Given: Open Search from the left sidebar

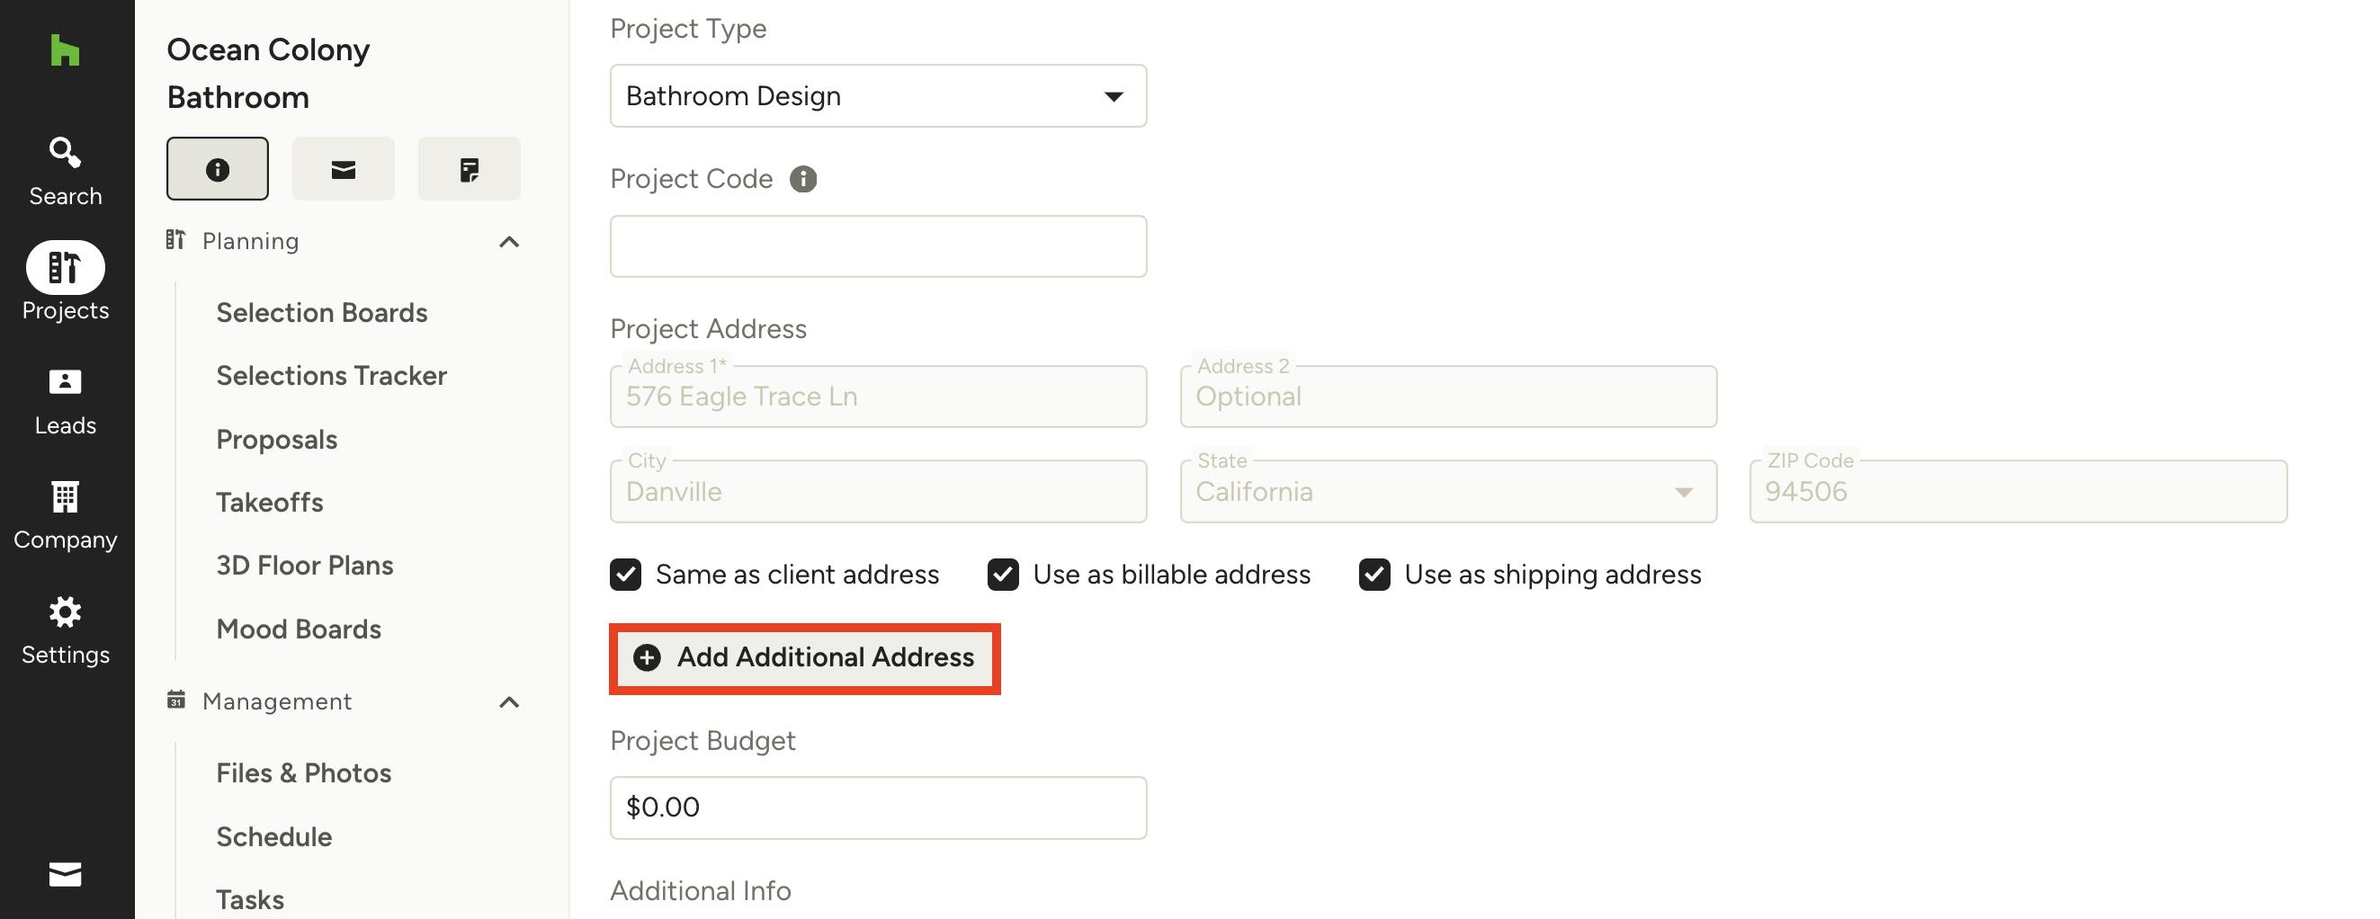Looking at the screenshot, I should (65, 171).
